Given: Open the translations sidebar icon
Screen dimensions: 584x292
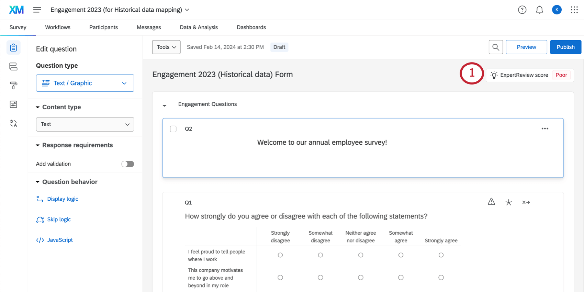Looking at the screenshot, I should [x=13, y=123].
